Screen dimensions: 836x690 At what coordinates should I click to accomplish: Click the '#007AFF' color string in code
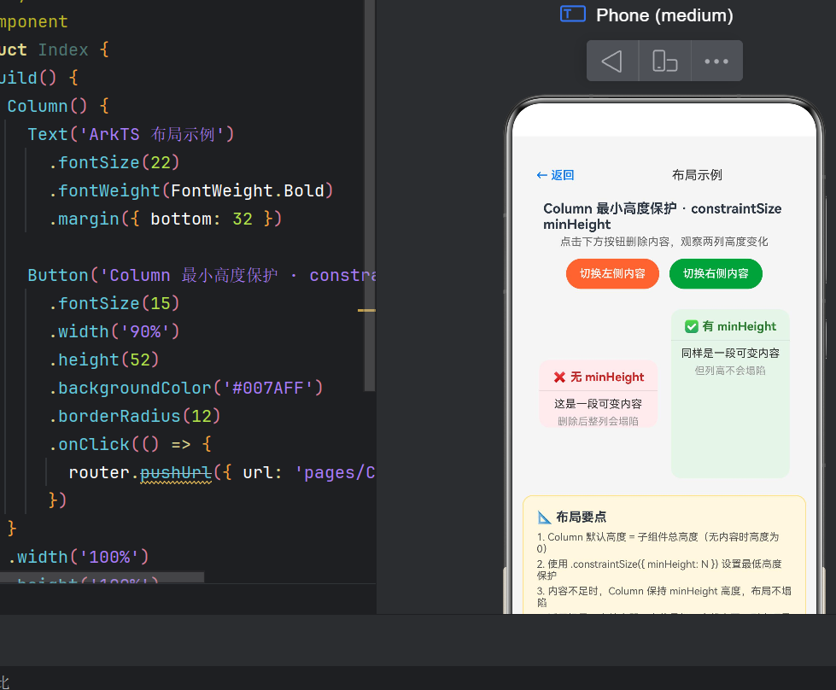coord(268,389)
